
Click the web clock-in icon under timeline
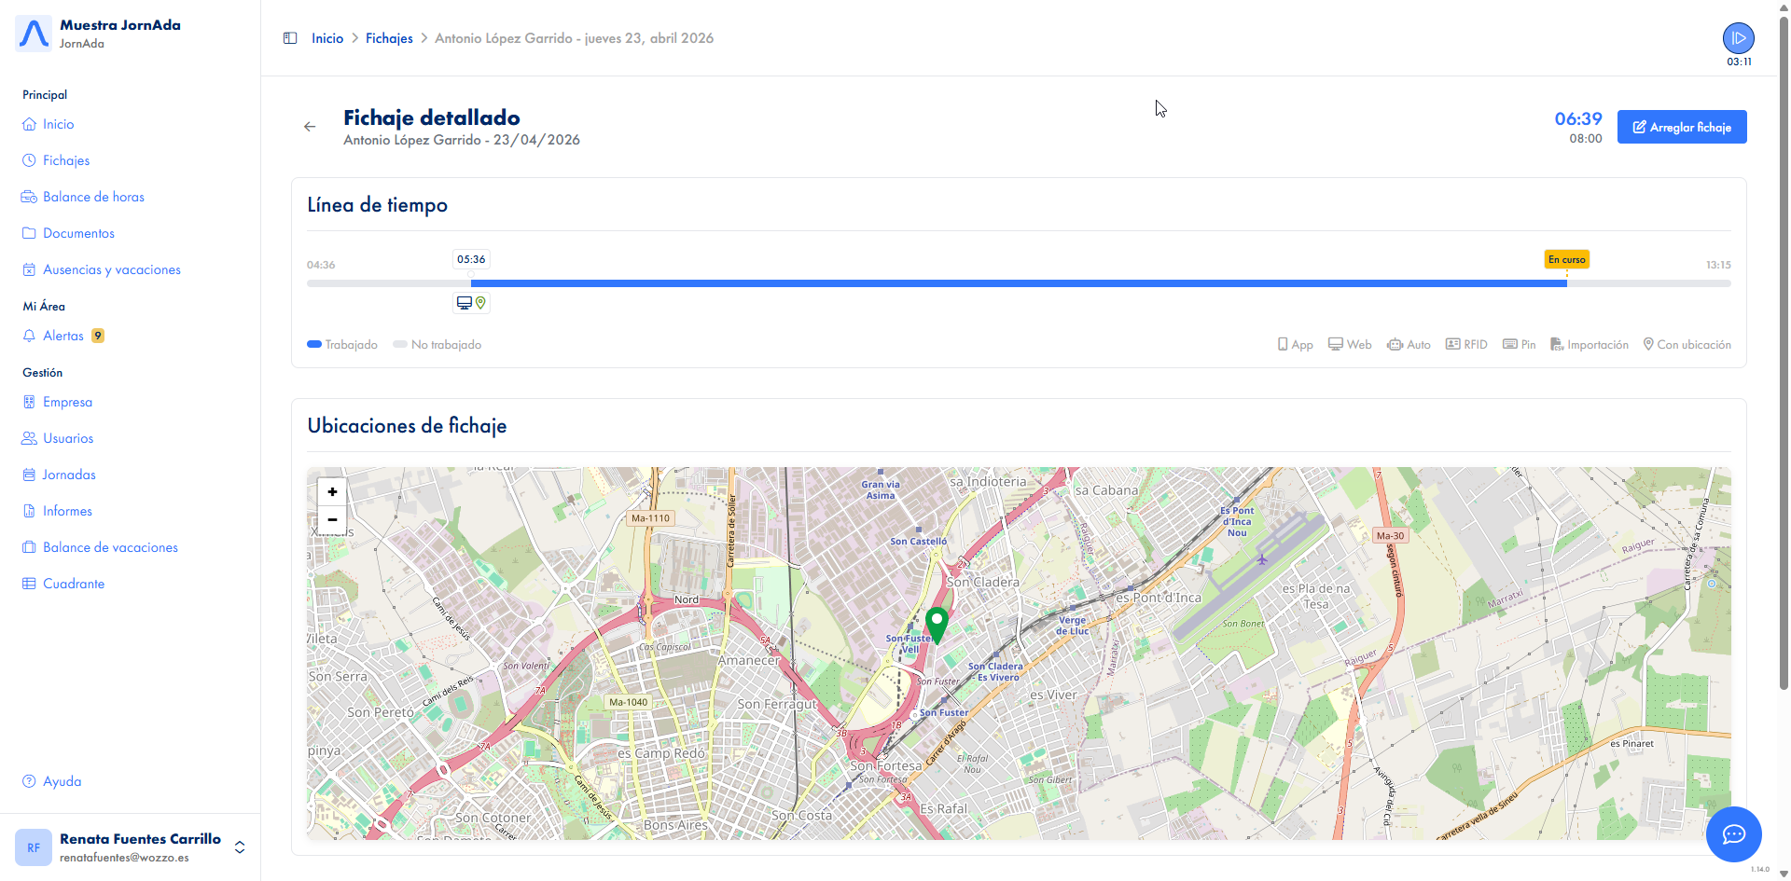465,303
